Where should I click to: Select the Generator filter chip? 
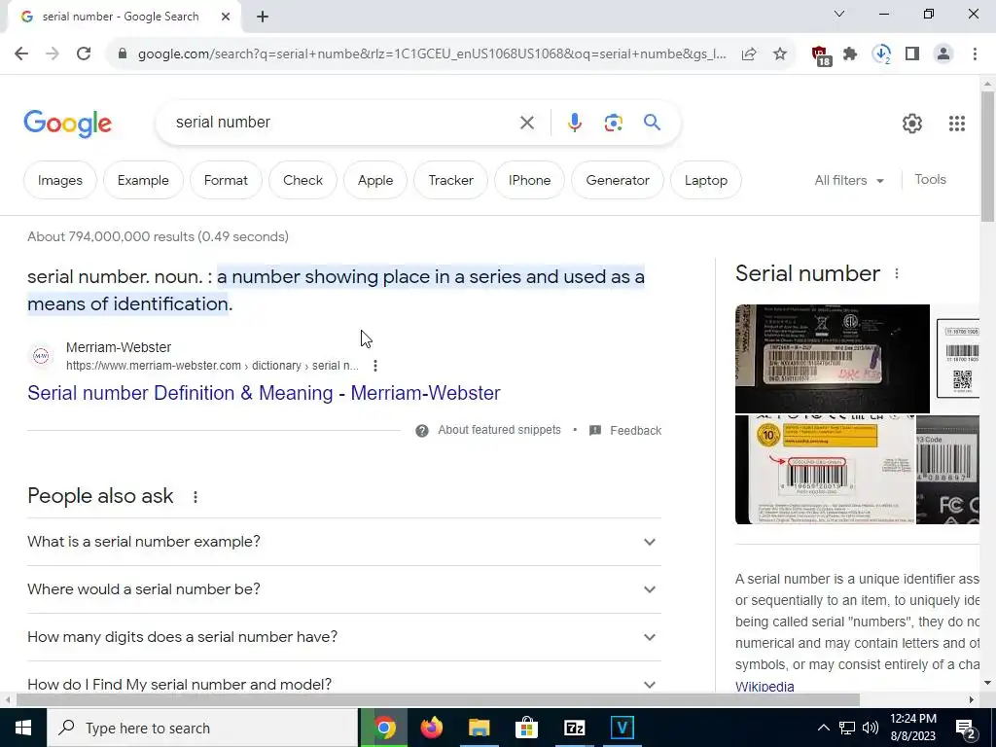(x=618, y=180)
